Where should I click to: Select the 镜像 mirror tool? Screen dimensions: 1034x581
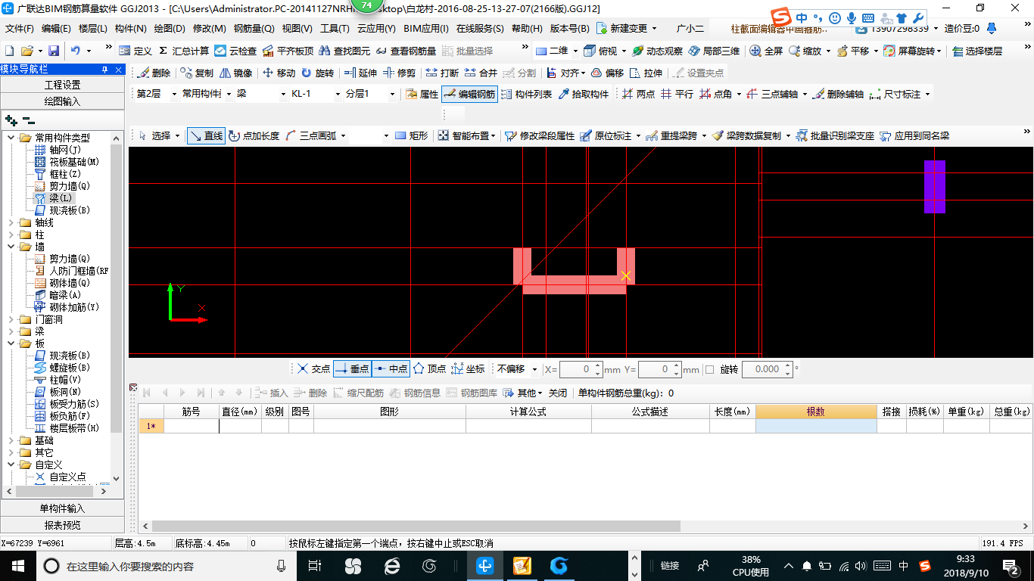point(235,73)
